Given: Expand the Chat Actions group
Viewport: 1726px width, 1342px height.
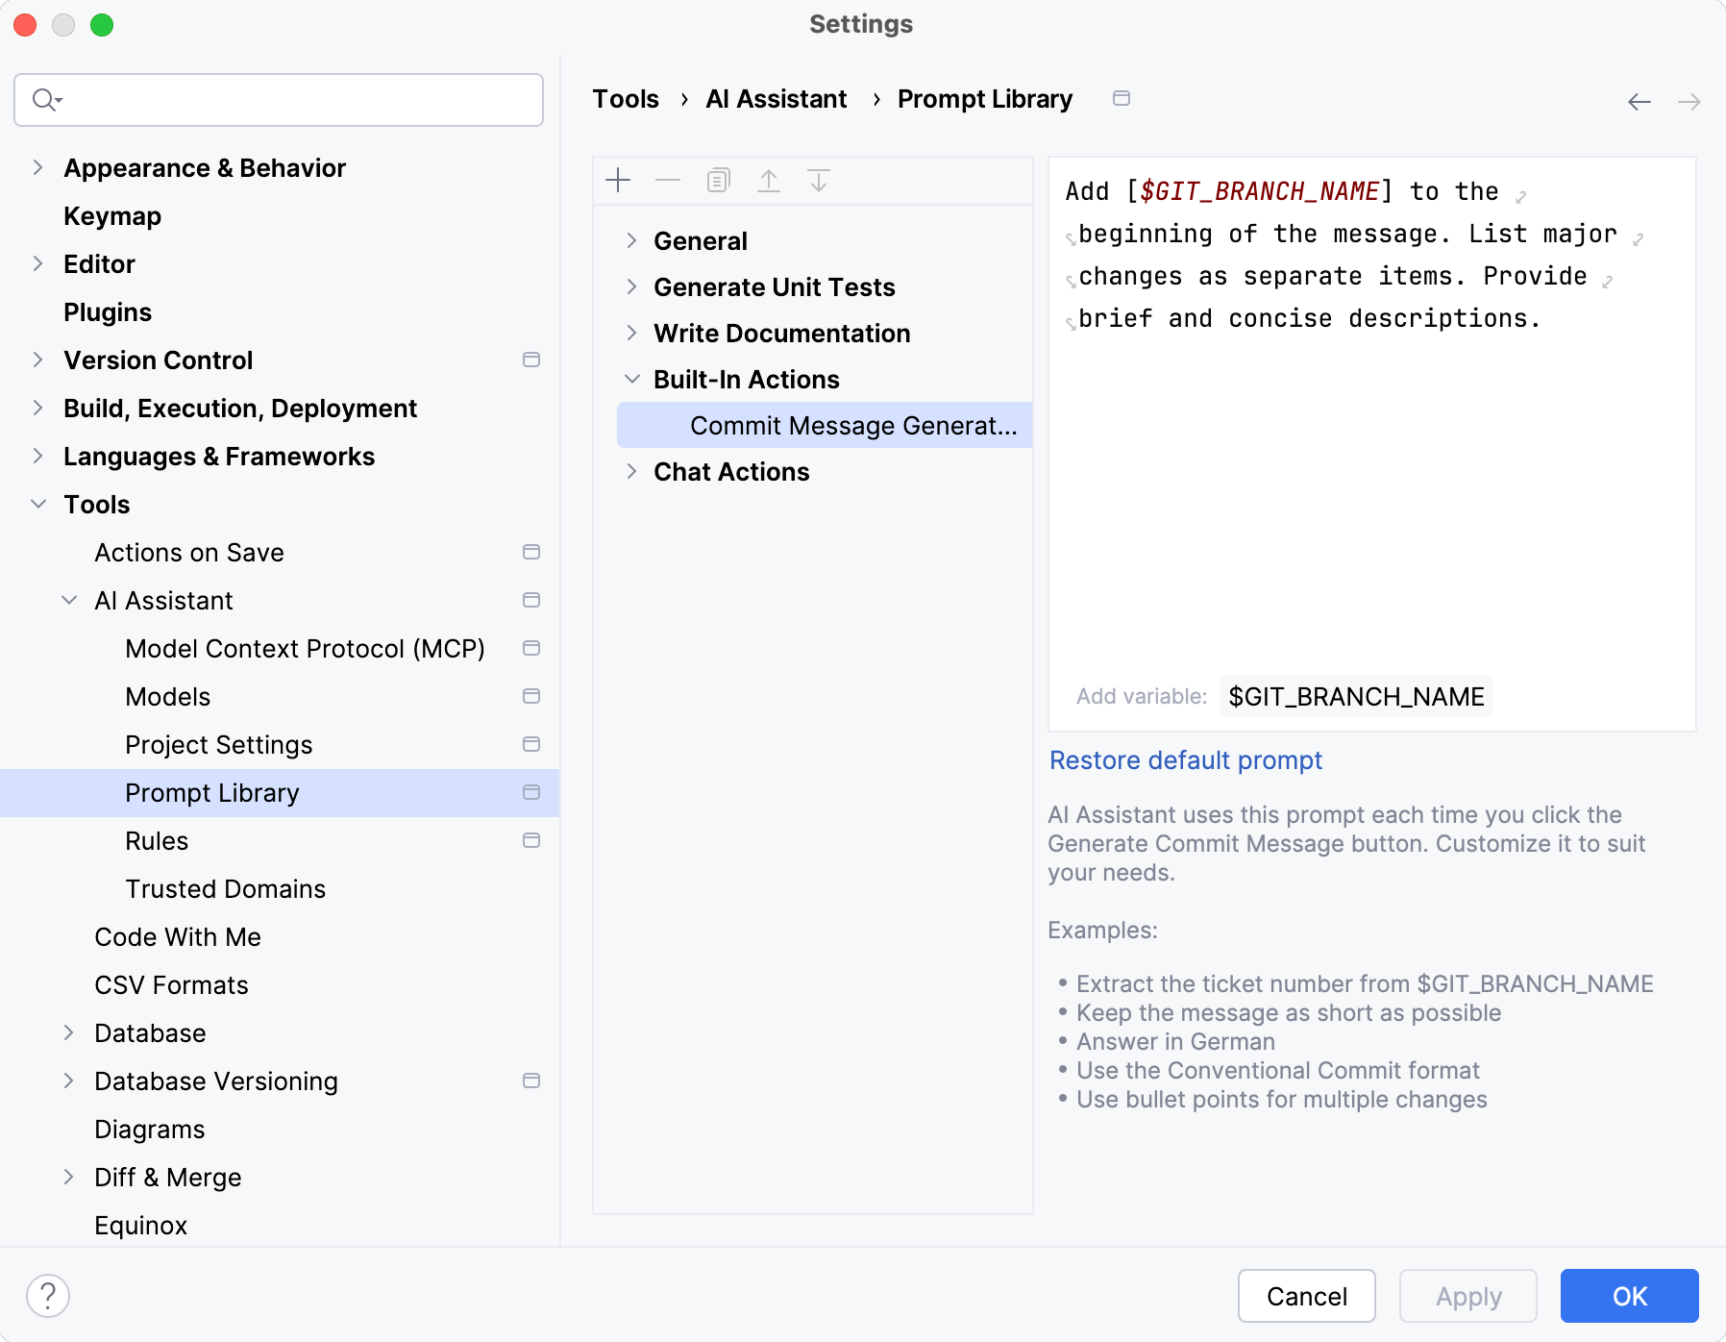Looking at the screenshot, I should pos(631,471).
